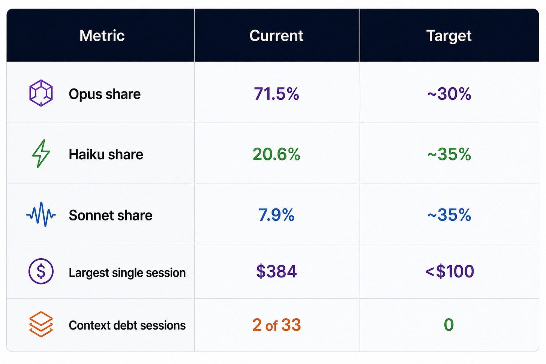Click the <$100 target value
The width and height of the screenshot is (546, 364).
click(x=450, y=271)
